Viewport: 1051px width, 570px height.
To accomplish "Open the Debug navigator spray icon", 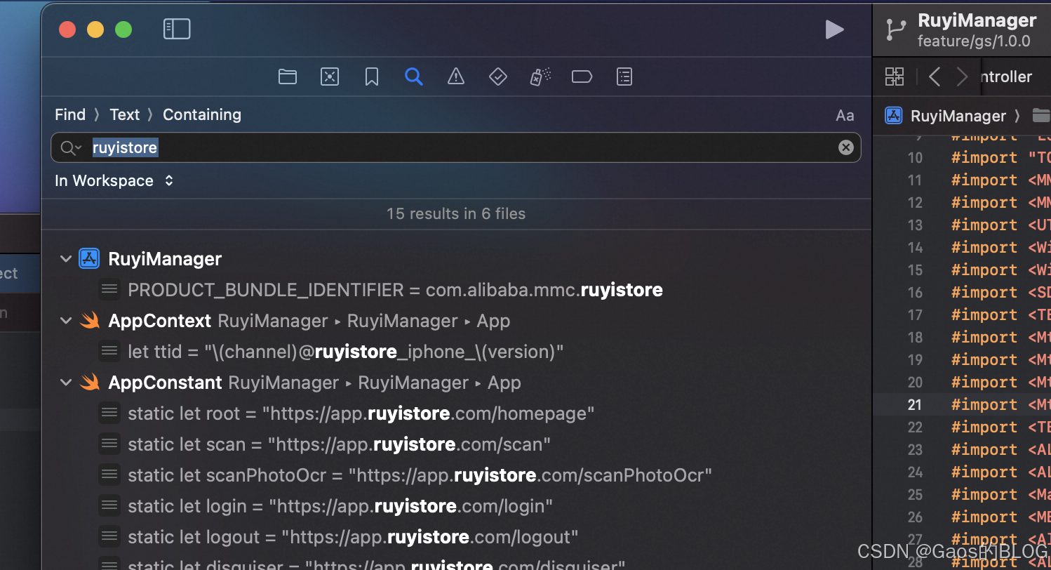I will click(x=540, y=77).
